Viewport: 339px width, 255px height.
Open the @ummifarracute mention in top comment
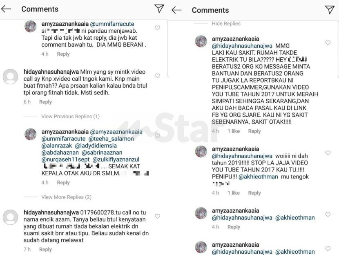[x=112, y=24]
